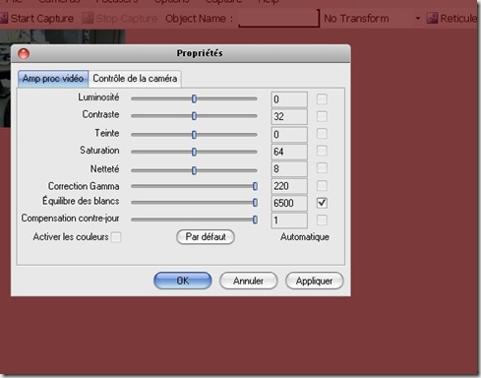Click the Automatique column label
This screenshot has height=378, width=481.
[305, 237]
